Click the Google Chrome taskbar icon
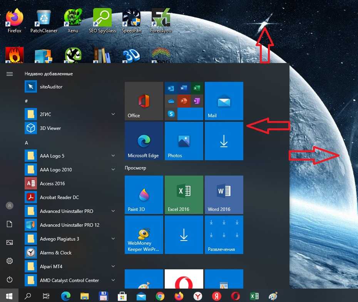358x302 pixels. [160, 296]
